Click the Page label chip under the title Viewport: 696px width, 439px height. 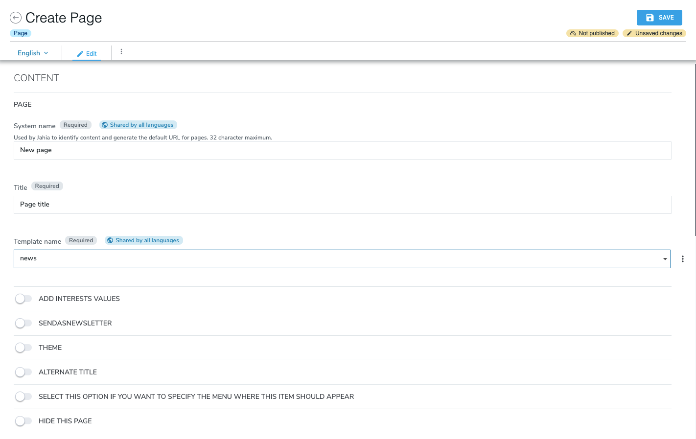tap(20, 33)
